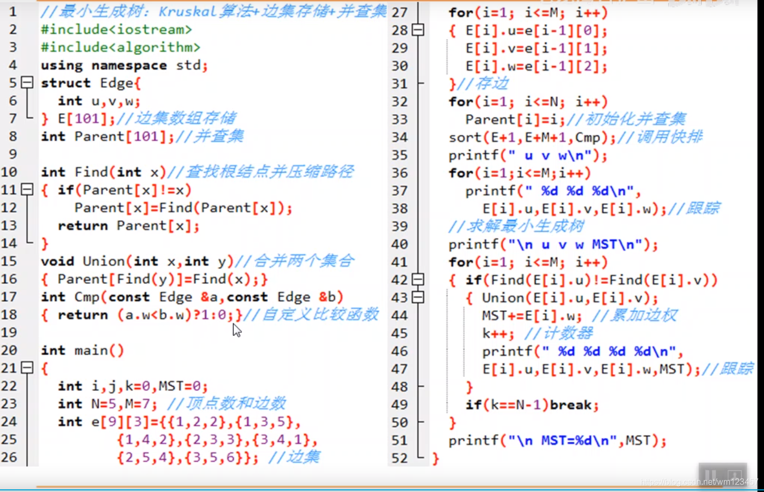This screenshot has width=764, height=492.
Task: Click the 'int Parent[101];' declaration
Action: (108, 136)
